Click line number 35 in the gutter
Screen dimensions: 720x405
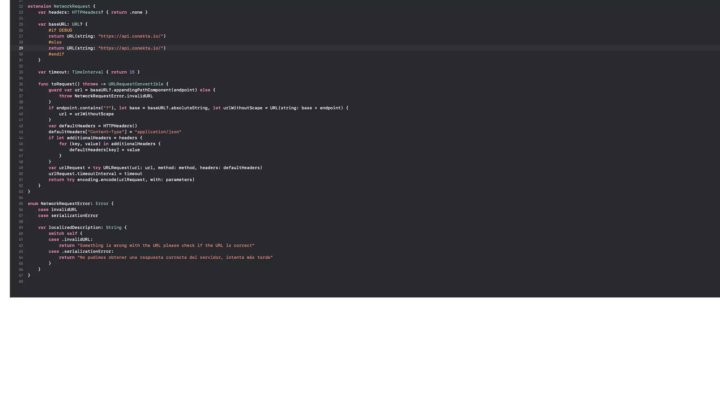(21, 84)
